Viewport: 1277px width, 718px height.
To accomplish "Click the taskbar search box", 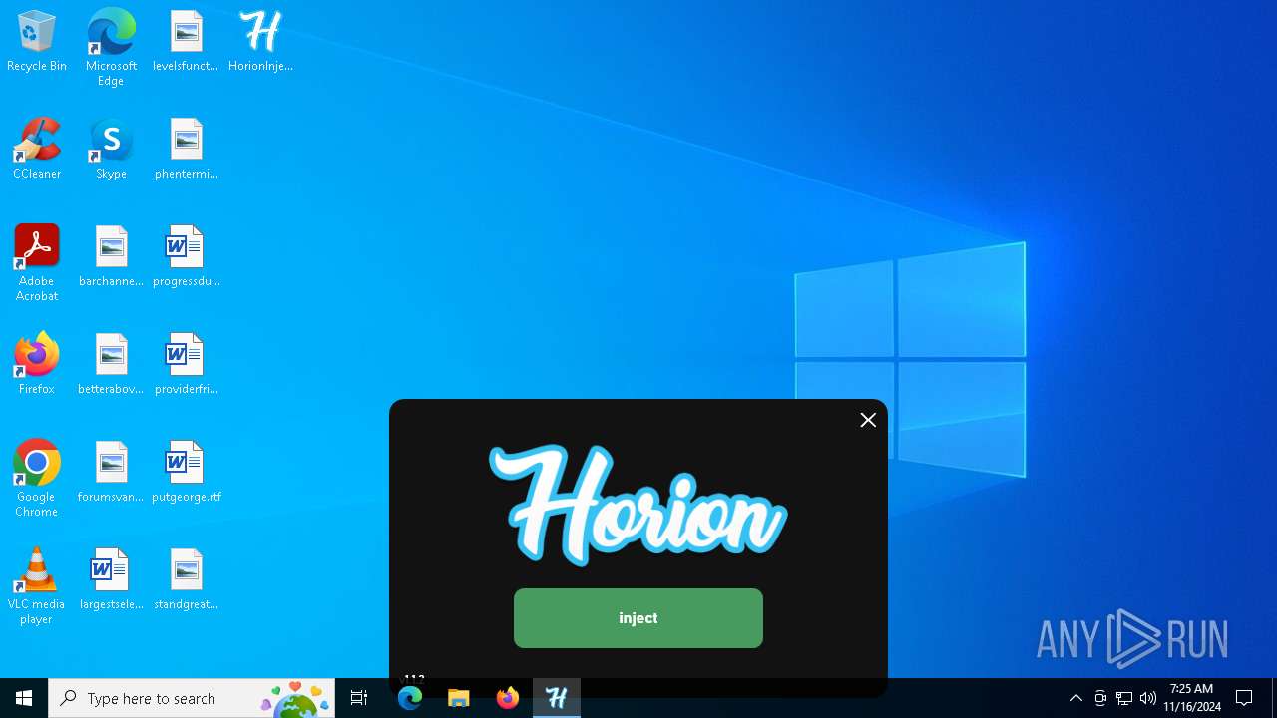I will [192, 698].
